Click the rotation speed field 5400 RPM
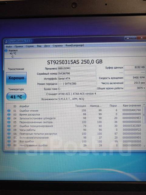This screenshot has height=195, width=146. point(135,78)
